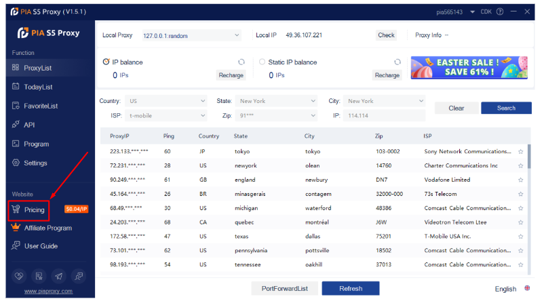544x303 pixels.
Task: Click the IP search input field
Action: point(384,115)
